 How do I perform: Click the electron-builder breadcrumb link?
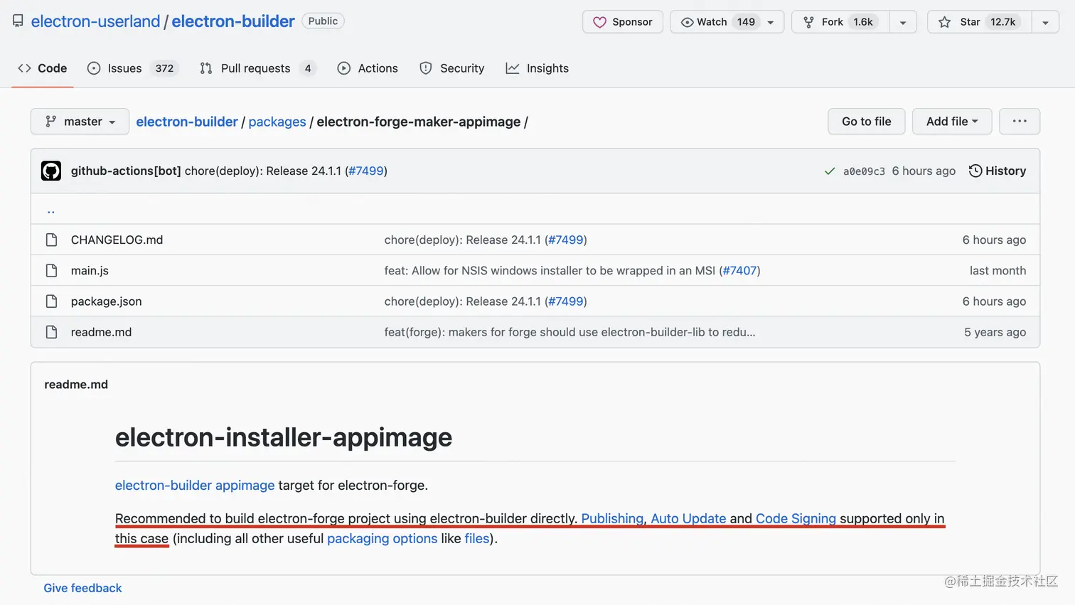click(x=187, y=122)
